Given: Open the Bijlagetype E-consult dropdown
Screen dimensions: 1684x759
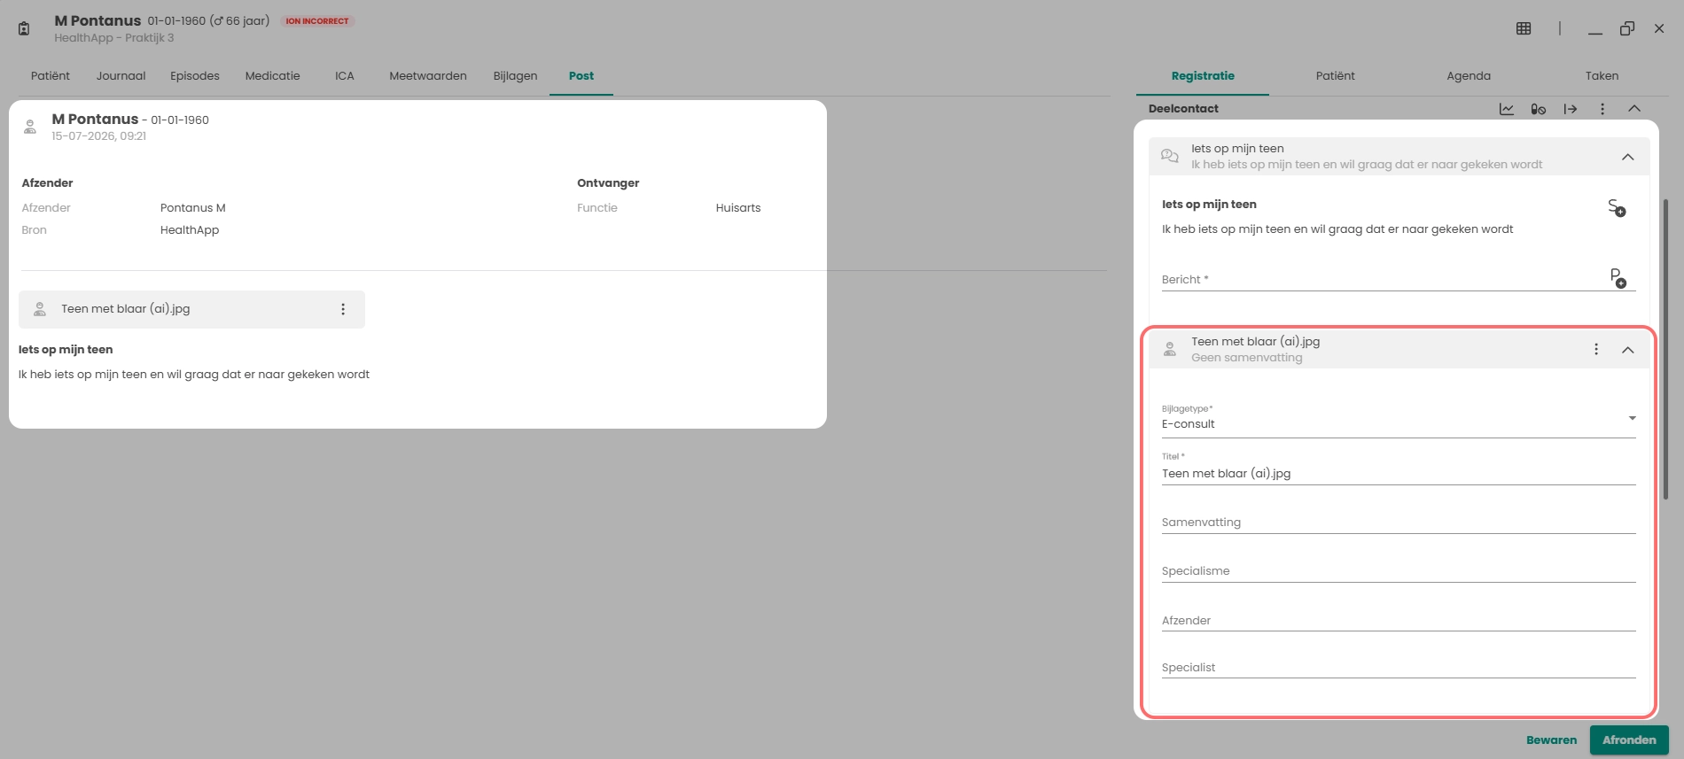Looking at the screenshot, I should point(1399,419).
